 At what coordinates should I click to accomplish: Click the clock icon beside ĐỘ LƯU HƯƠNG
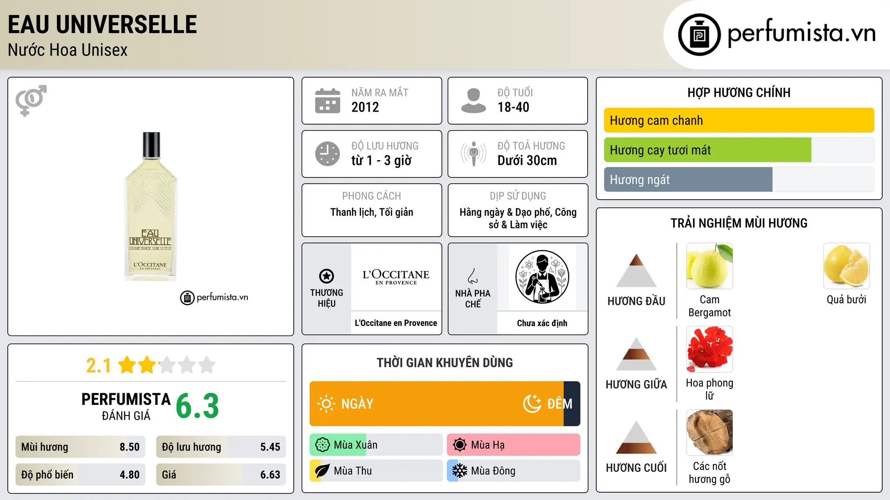tap(328, 154)
